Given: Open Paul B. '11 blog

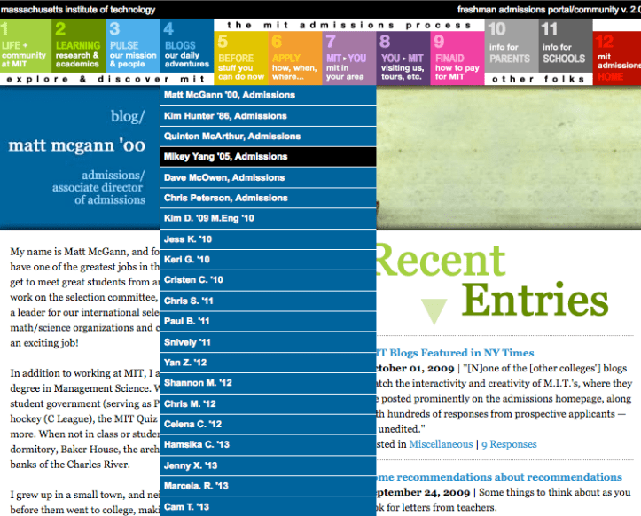Looking at the screenshot, I should pos(268,321).
